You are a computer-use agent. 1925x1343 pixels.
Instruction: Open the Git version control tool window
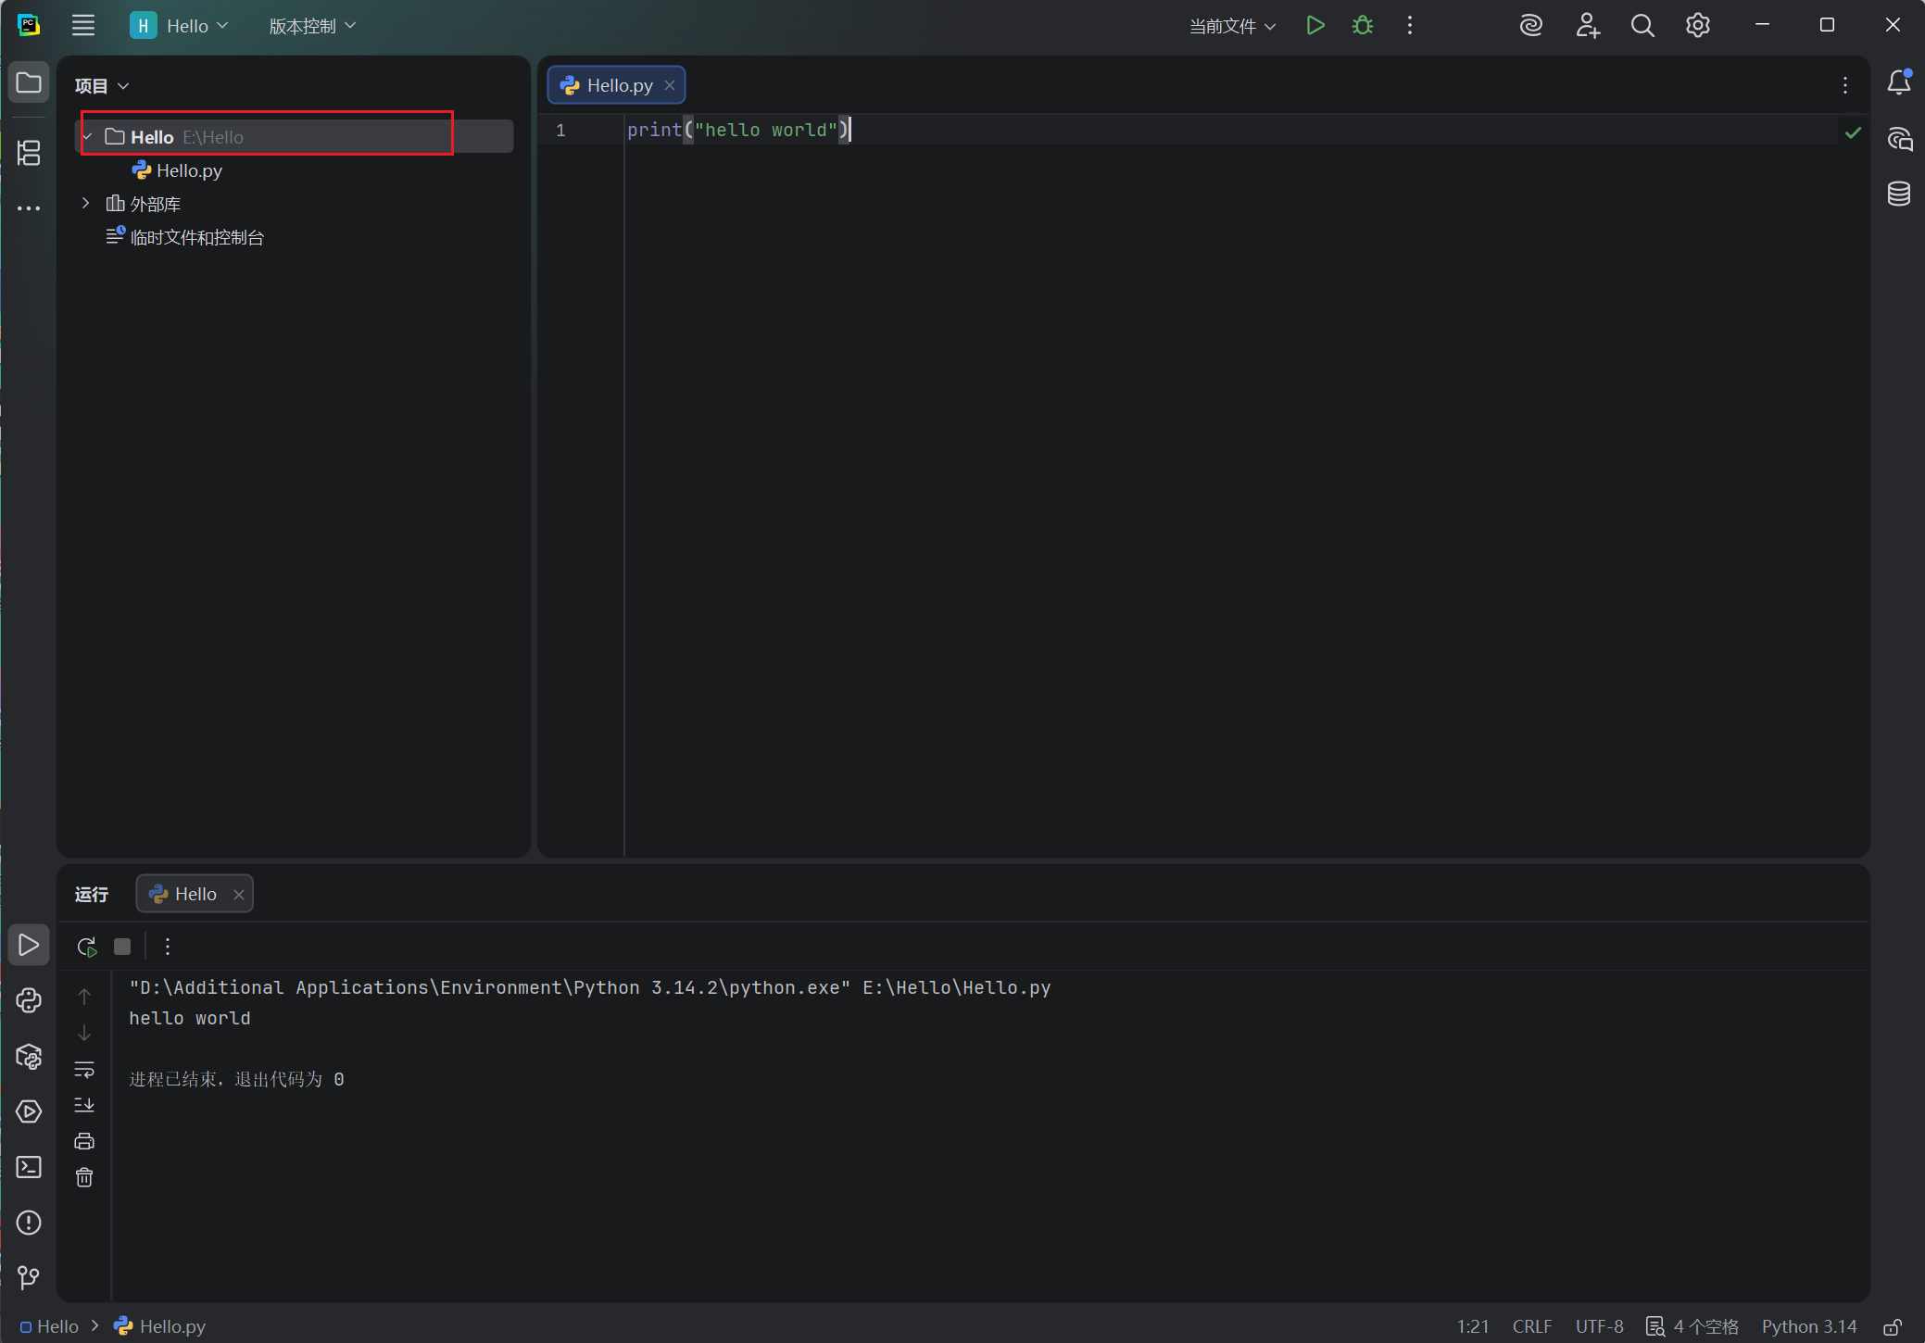(29, 1278)
